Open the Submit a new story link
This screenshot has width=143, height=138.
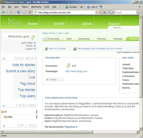[21, 71]
